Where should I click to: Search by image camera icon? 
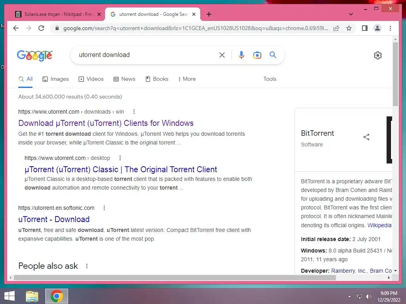pos(257,55)
